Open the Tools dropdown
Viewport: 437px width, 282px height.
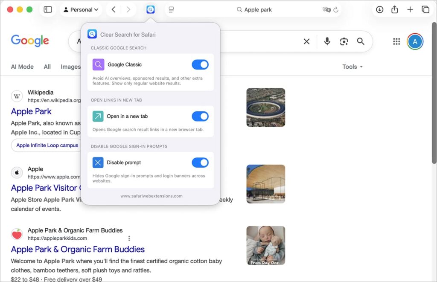click(x=353, y=67)
